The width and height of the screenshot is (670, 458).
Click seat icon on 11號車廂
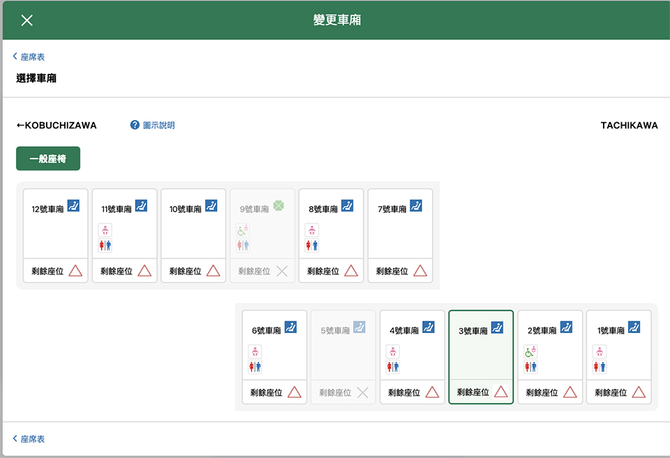coord(141,206)
